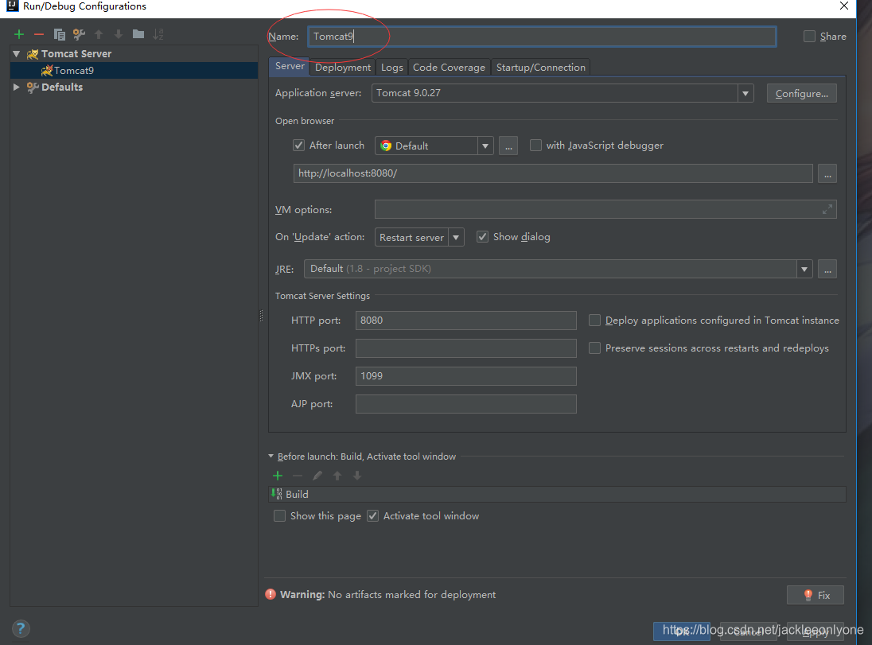Toggle Activate tool window checkbox
Image resolution: width=872 pixels, height=645 pixels.
pos(372,516)
